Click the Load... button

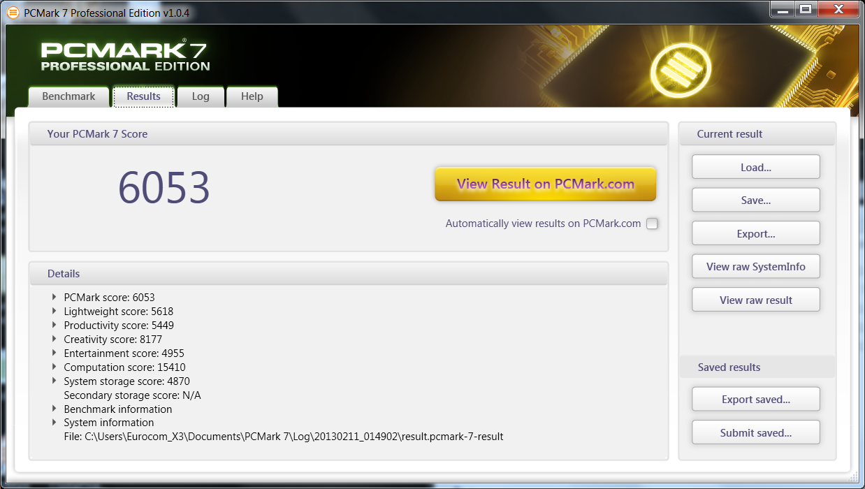point(756,167)
